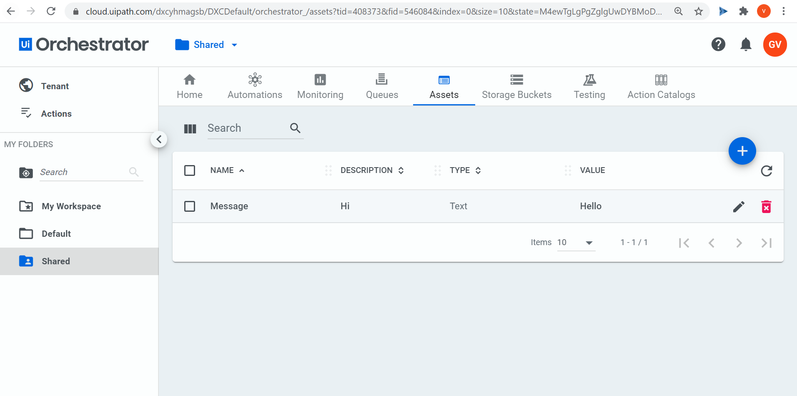Switch to the Automations tab
The width and height of the screenshot is (797, 396).
click(x=255, y=87)
